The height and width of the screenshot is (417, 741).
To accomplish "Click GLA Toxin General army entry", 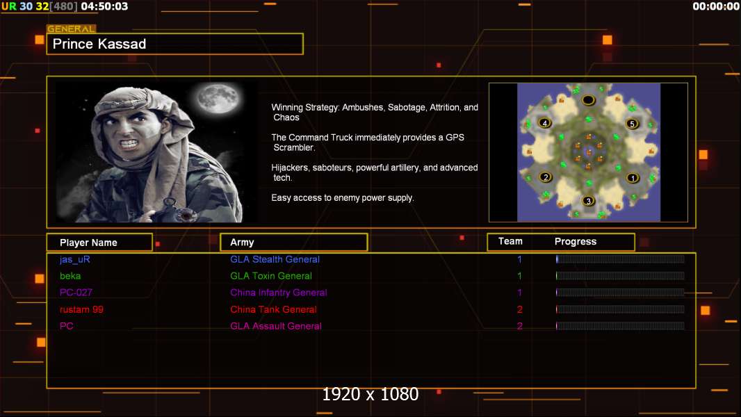I will point(271,276).
